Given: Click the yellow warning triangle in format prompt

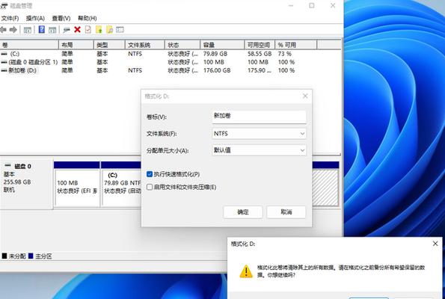Looking at the screenshot, I should tap(246, 271).
